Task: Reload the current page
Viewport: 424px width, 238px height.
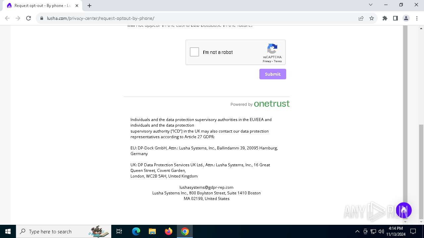Action: (x=28, y=18)
